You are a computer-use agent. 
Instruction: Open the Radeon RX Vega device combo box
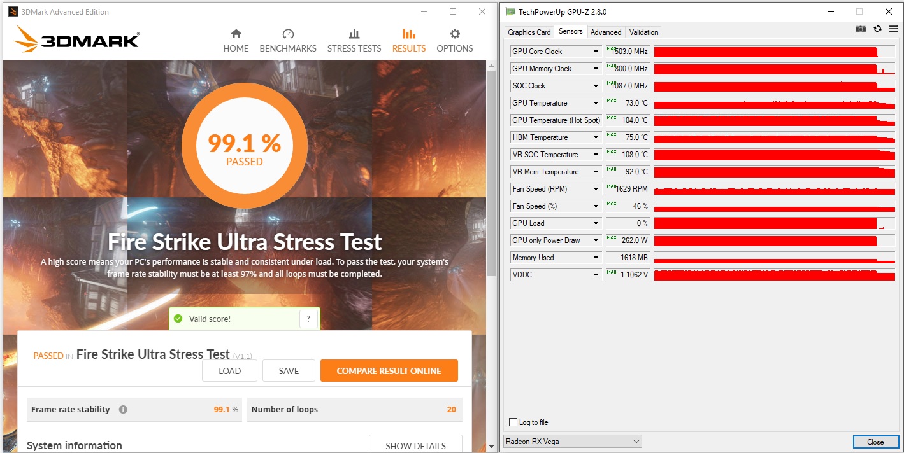click(573, 442)
